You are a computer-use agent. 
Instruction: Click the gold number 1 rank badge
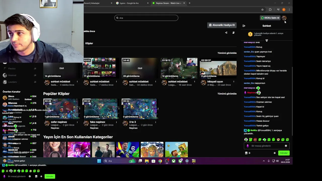250,34
